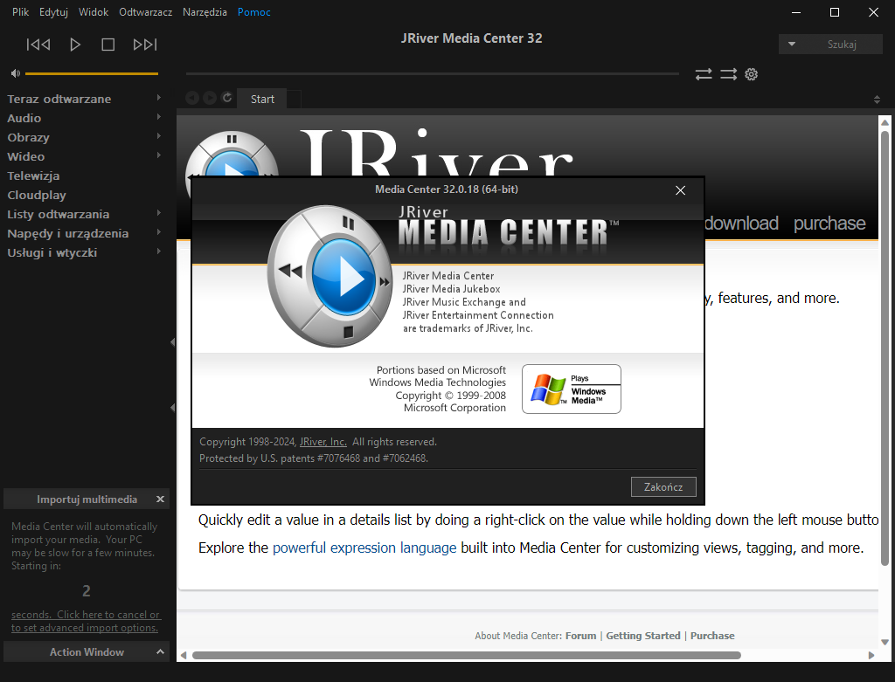Minimize the JRiver window
Image resolution: width=895 pixels, height=682 pixels.
pyautogui.click(x=797, y=12)
